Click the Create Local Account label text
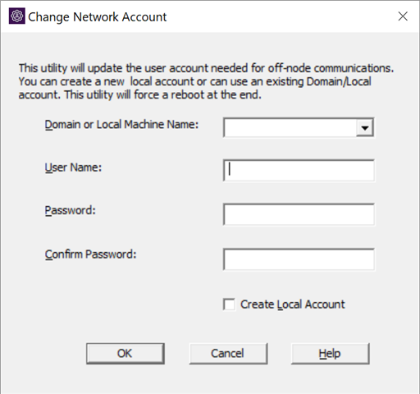 pyautogui.click(x=293, y=305)
